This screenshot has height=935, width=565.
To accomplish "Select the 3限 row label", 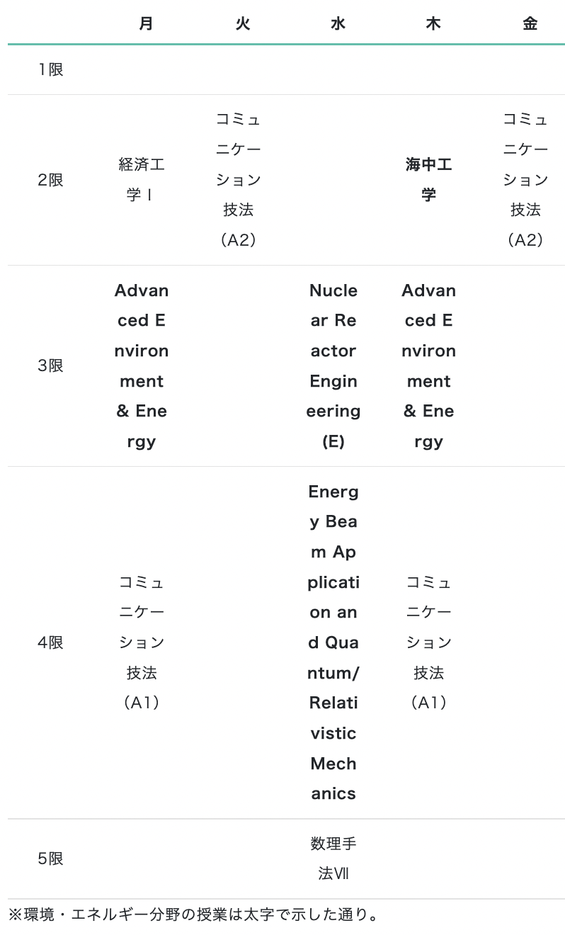I will pos(50,365).
